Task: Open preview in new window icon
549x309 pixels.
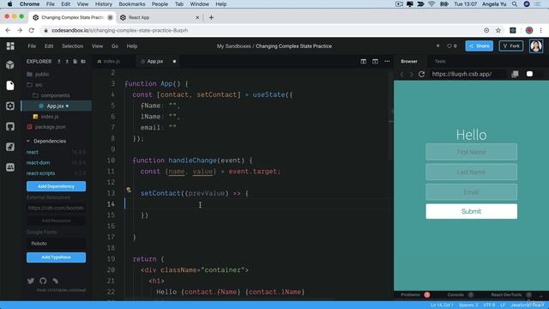Action: 515,74
